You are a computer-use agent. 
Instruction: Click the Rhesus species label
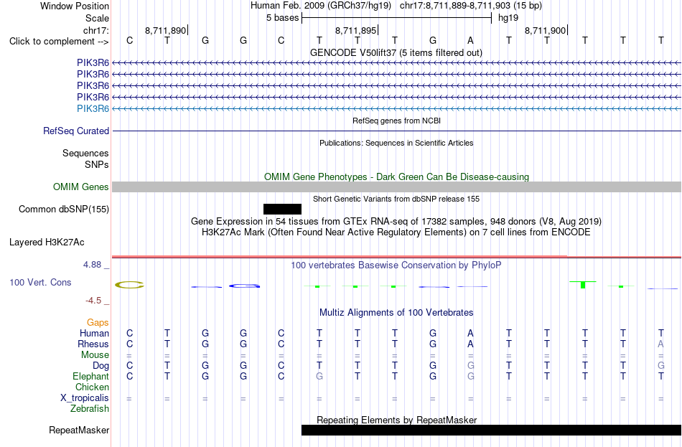pyautogui.click(x=93, y=344)
